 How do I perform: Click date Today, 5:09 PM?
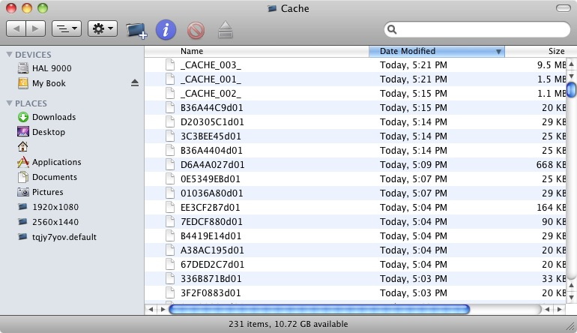[x=413, y=165]
